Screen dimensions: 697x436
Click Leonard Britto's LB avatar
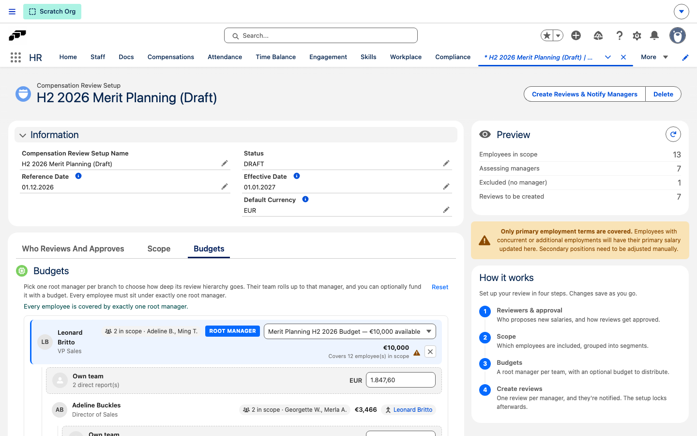tap(45, 342)
